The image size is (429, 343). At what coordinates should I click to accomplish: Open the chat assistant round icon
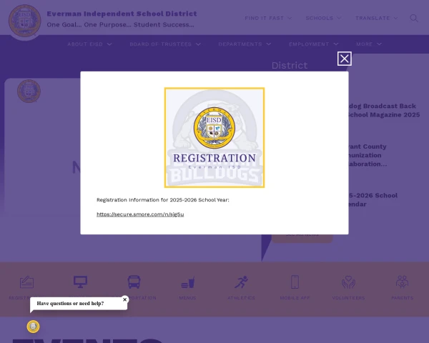pyautogui.click(x=33, y=327)
